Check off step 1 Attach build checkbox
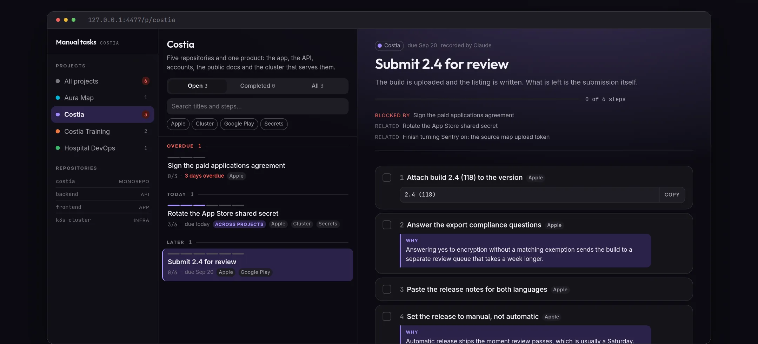 (x=387, y=178)
